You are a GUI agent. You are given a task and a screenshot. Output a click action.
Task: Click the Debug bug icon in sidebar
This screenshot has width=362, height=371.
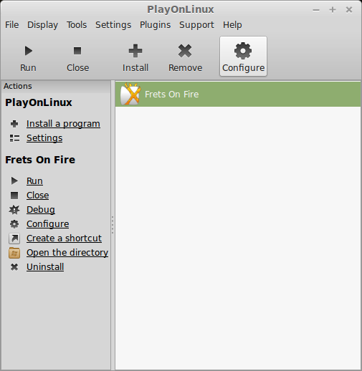(14, 210)
